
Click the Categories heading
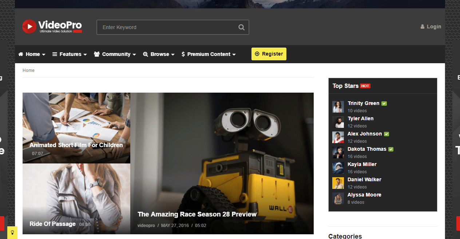tap(345, 236)
